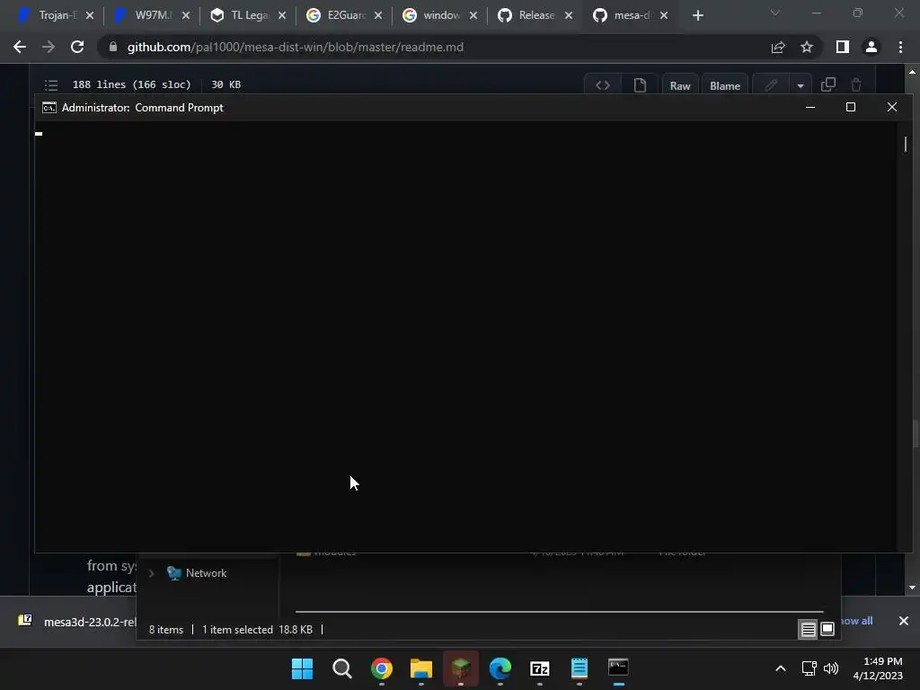920x690 pixels.
Task: Reload the GitHub page
Action: [x=77, y=47]
